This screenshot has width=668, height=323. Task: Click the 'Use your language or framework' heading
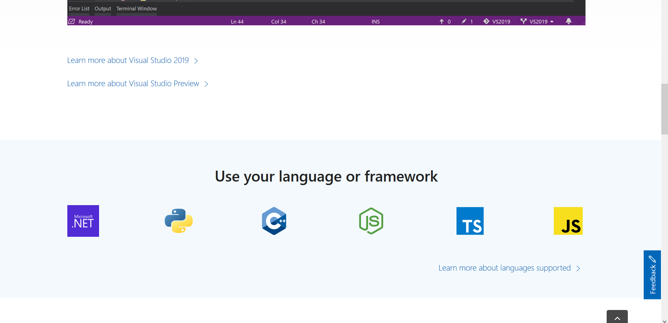326,177
